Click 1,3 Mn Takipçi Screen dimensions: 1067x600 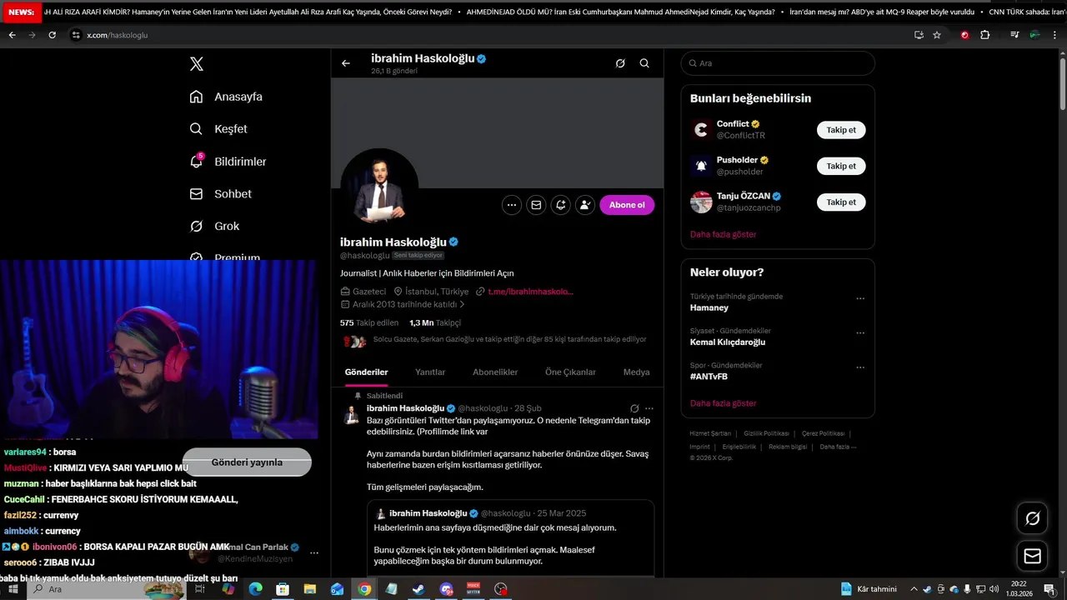pyautogui.click(x=435, y=322)
